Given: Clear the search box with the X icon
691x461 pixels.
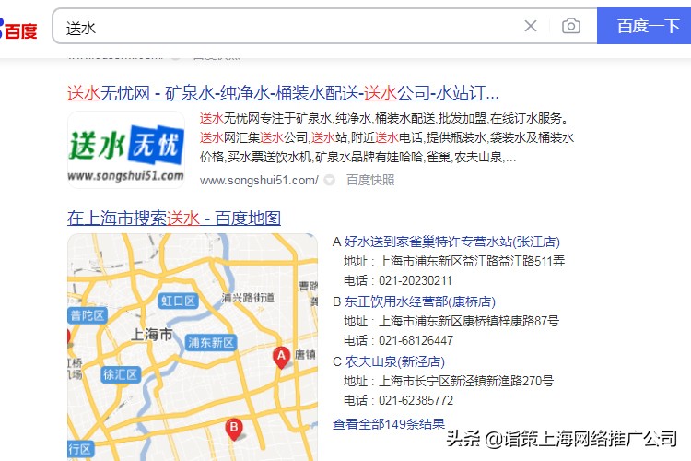Looking at the screenshot, I should pos(531,26).
